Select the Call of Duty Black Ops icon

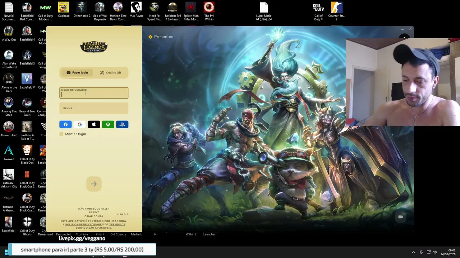pyautogui.click(x=27, y=155)
